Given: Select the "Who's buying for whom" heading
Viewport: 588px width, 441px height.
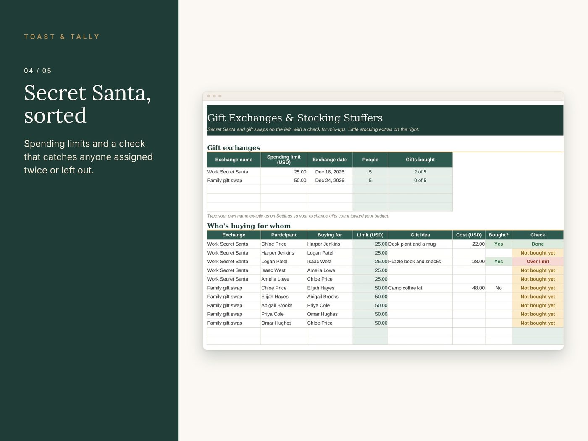Looking at the screenshot, I should 249,226.
